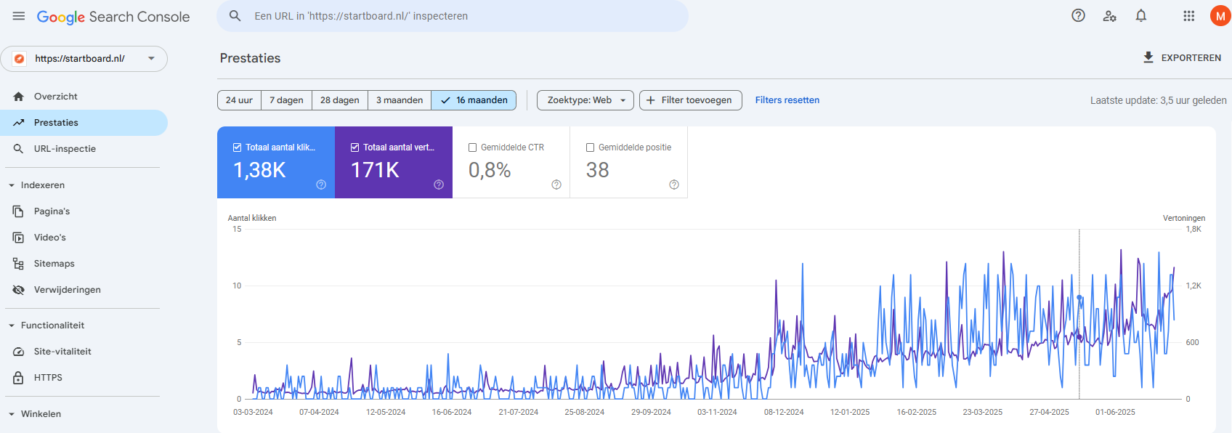This screenshot has height=433, width=1232.
Task: Select the 3 maanden date range
Action: tap(399, 100)
